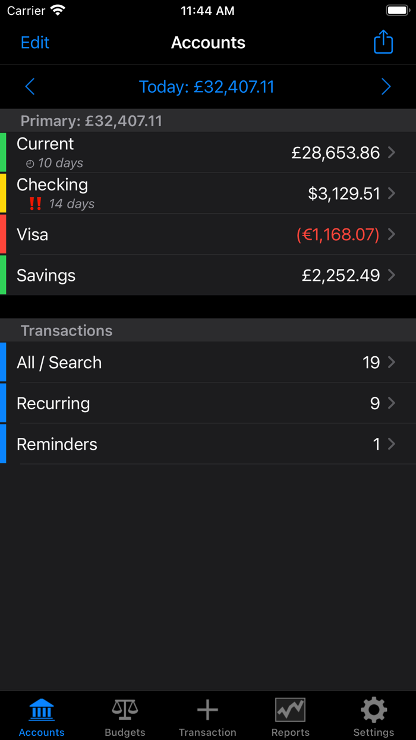
Task: Expand the Current account details chevron
Action: tap(392, 152)
